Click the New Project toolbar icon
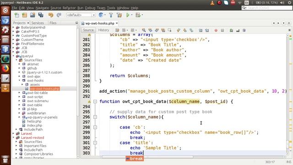Viewport: 293px width, 165px height. coord(24,15)
